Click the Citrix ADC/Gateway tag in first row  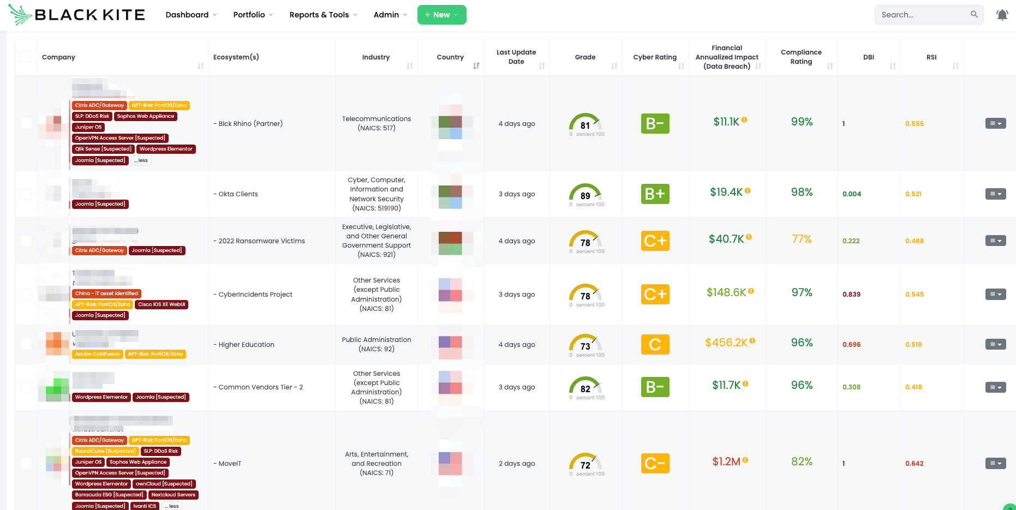point(99,105)
